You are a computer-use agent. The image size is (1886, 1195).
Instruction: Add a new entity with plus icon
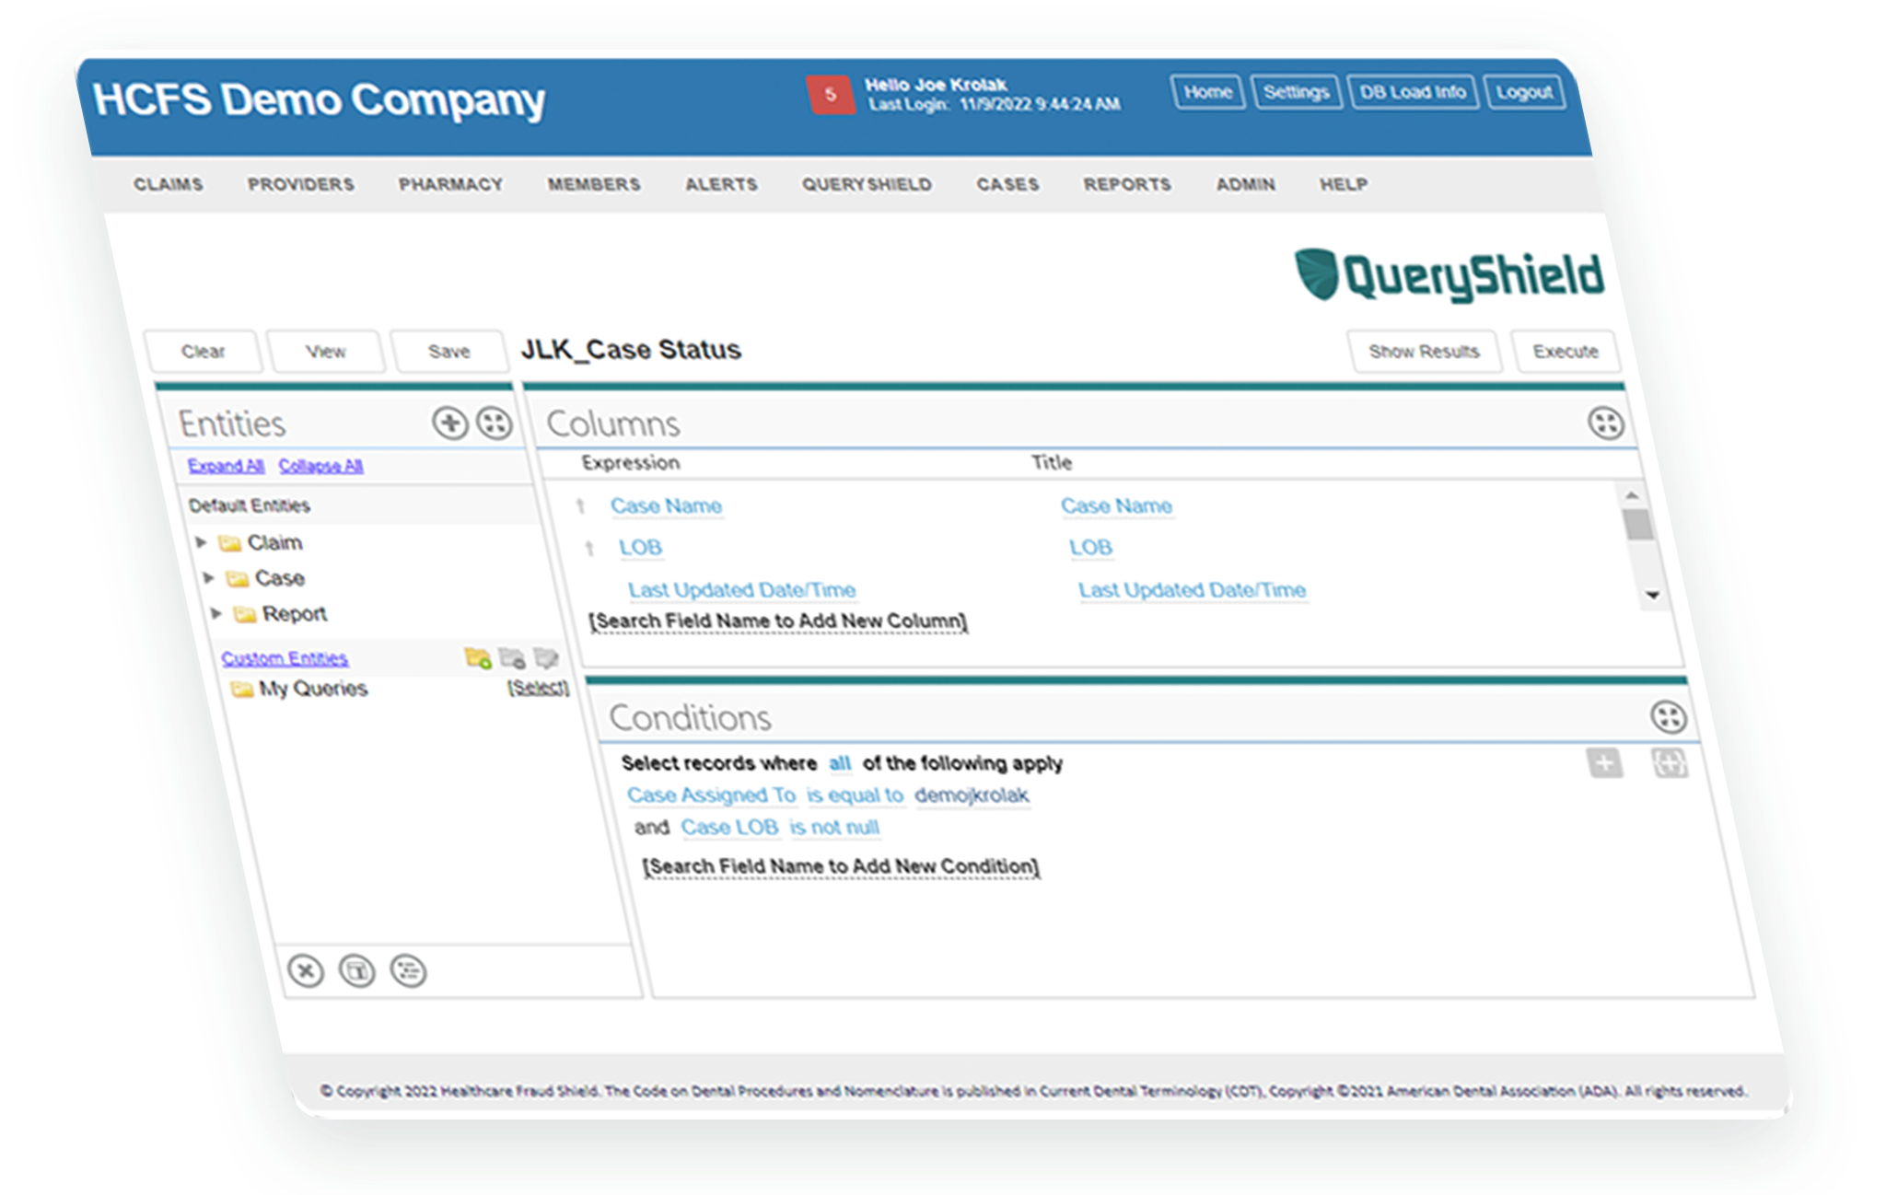tap(450, 423)
